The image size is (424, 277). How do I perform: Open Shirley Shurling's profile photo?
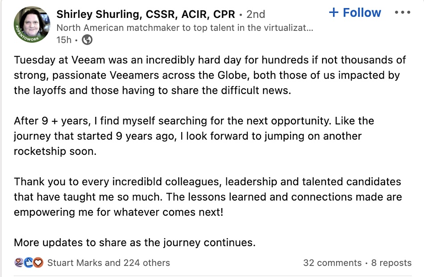(32, 25)
